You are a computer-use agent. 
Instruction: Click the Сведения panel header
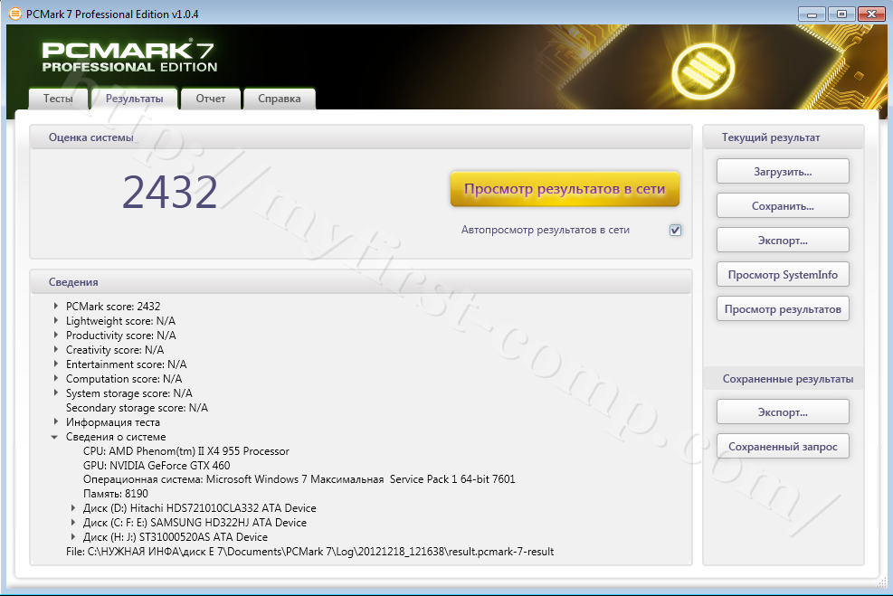[x=73, y=282]
